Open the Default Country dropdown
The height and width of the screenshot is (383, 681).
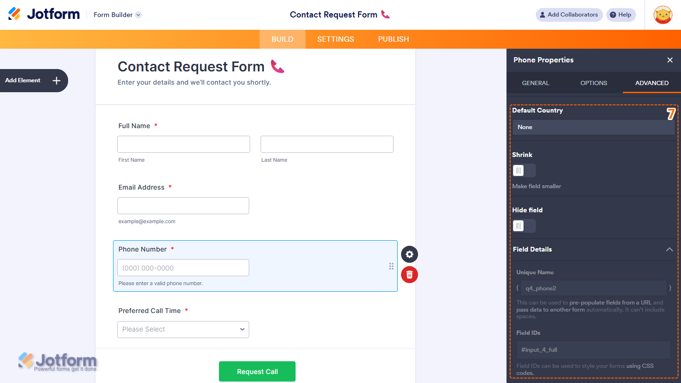tap(594, 127)
